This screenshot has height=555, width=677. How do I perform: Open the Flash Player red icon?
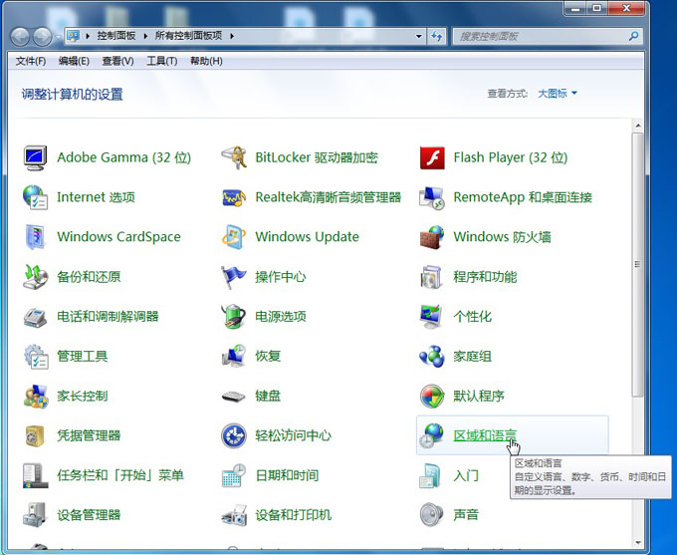[x=432, y=157]
